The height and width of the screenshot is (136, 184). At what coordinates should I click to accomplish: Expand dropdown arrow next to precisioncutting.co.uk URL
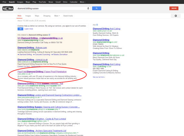click(41, 97)
